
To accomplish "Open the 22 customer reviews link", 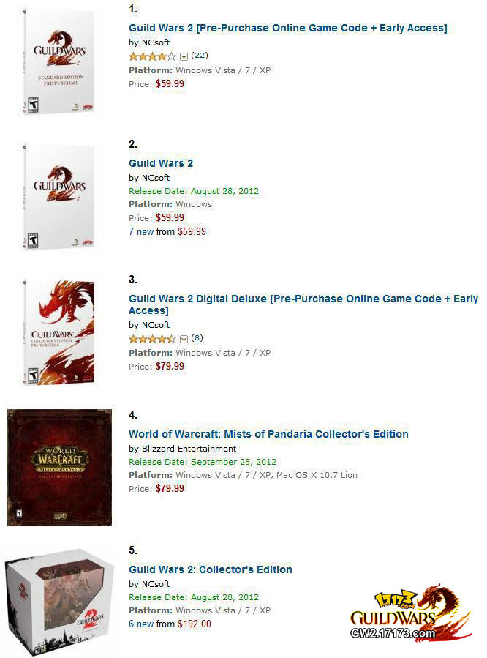I will pyautogui.click(x=200, y=56).
